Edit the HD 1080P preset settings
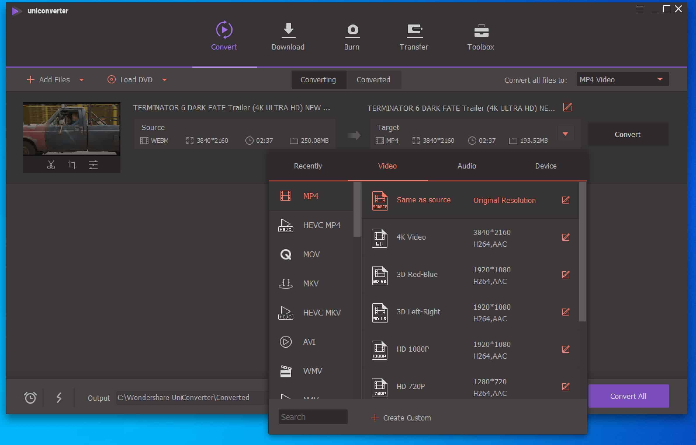 point(566,349)
